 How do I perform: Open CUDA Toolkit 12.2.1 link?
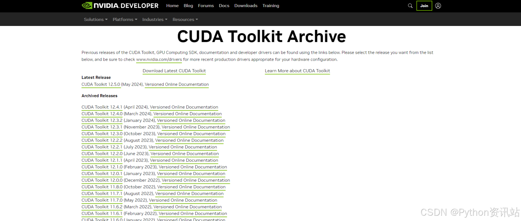click(102, 147)
